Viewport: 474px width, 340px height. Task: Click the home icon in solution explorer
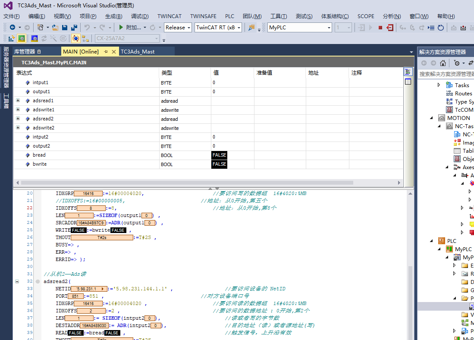click(443, 63)
